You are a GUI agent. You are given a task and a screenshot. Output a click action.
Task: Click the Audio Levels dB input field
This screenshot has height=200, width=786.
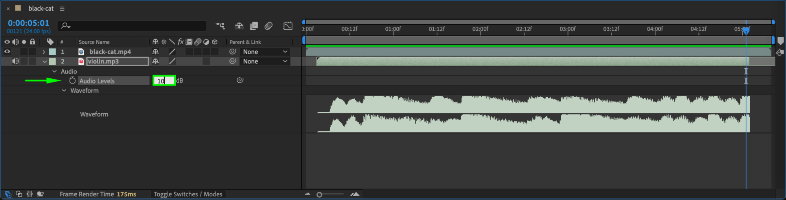pos(164,80)
